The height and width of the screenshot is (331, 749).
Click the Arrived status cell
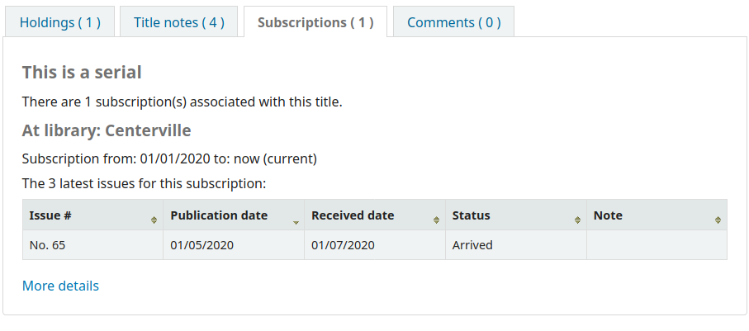[x=472, y=245]
